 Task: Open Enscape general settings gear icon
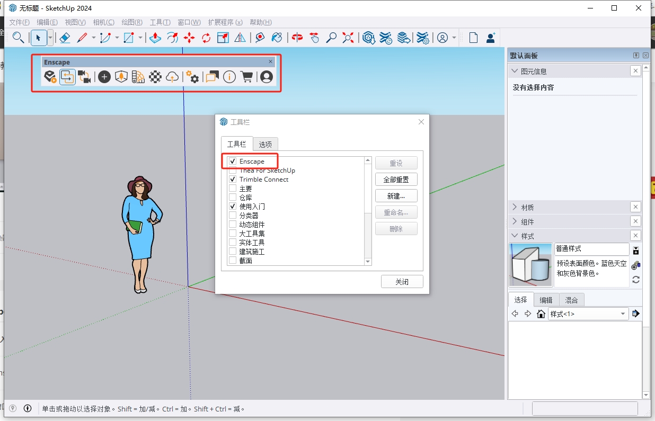193,77
